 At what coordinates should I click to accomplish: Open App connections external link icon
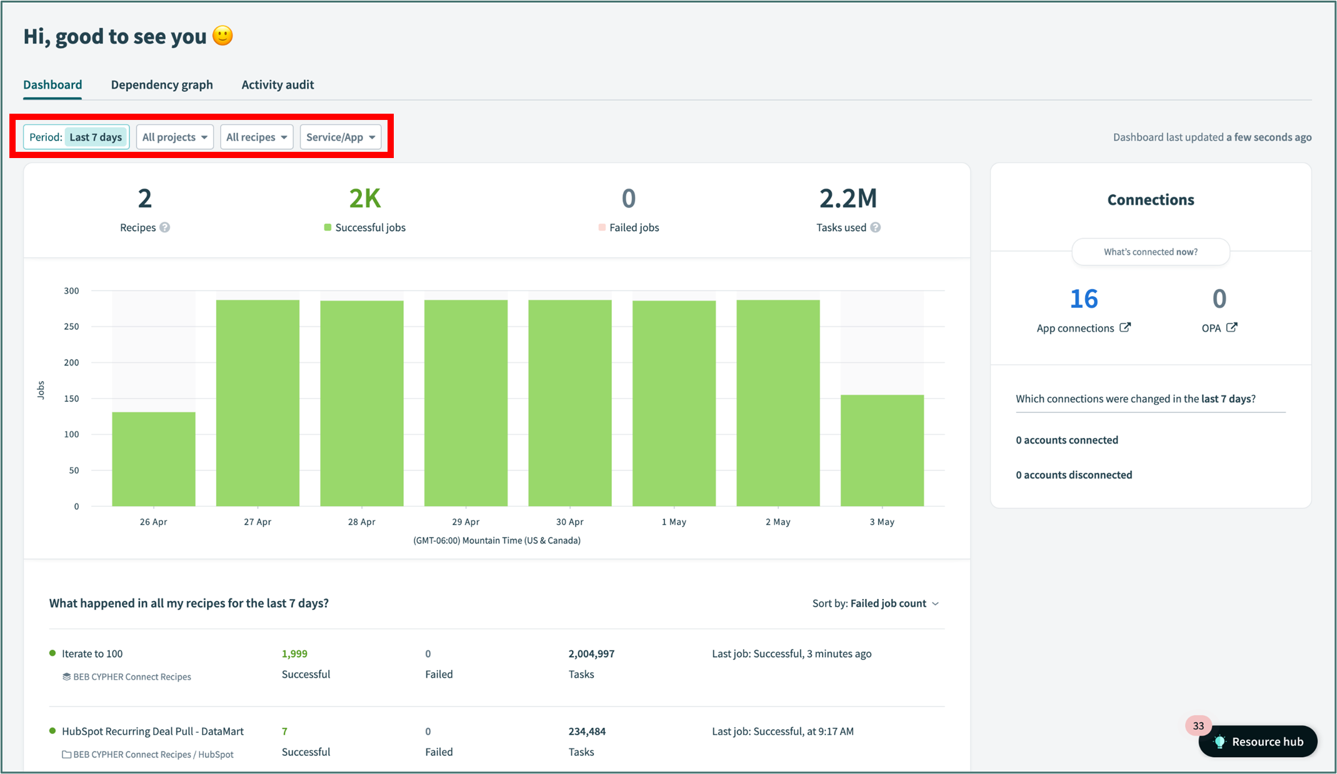(1125, 327)
